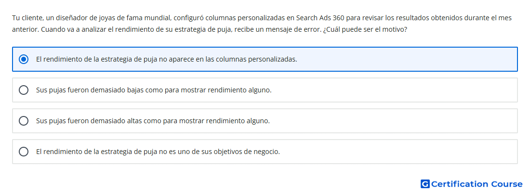Image resolution: width=530 pixels, height=193 pixels.
Task: Open the Certification Course watermark link
Action: pyautogui.click(x=472, y=184)
